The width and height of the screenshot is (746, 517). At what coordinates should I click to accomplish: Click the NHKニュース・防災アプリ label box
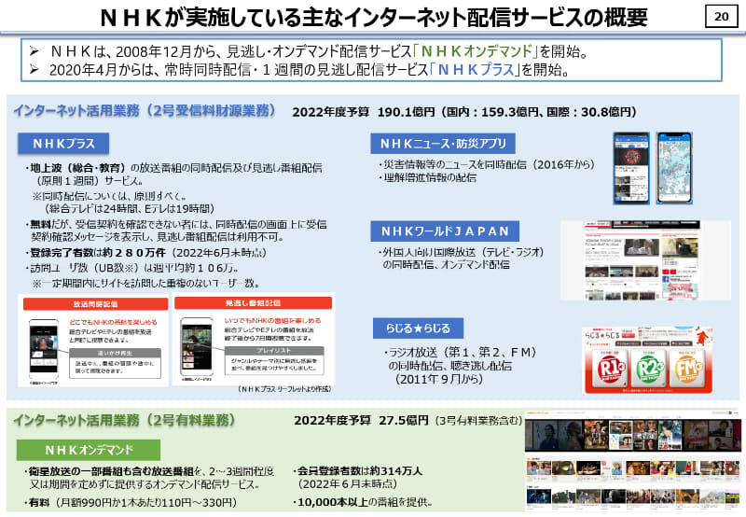442,144
